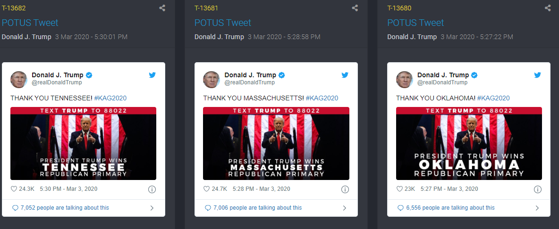The width and height of the screenshot is (559, 229).
Task: Click Trump profile avatar on Massachusetts tweet
Action: [212, 79]
